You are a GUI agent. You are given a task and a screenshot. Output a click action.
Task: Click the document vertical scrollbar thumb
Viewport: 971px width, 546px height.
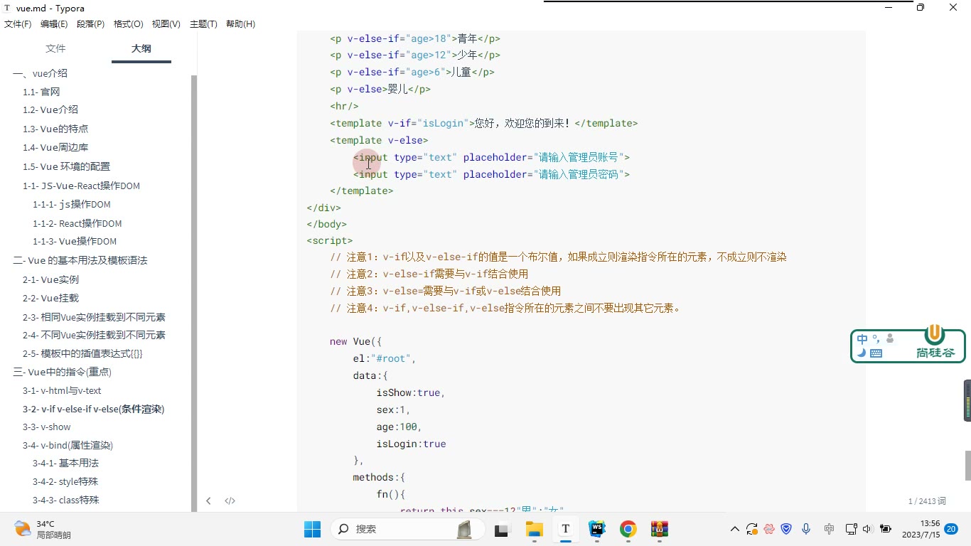pos(967,466)
